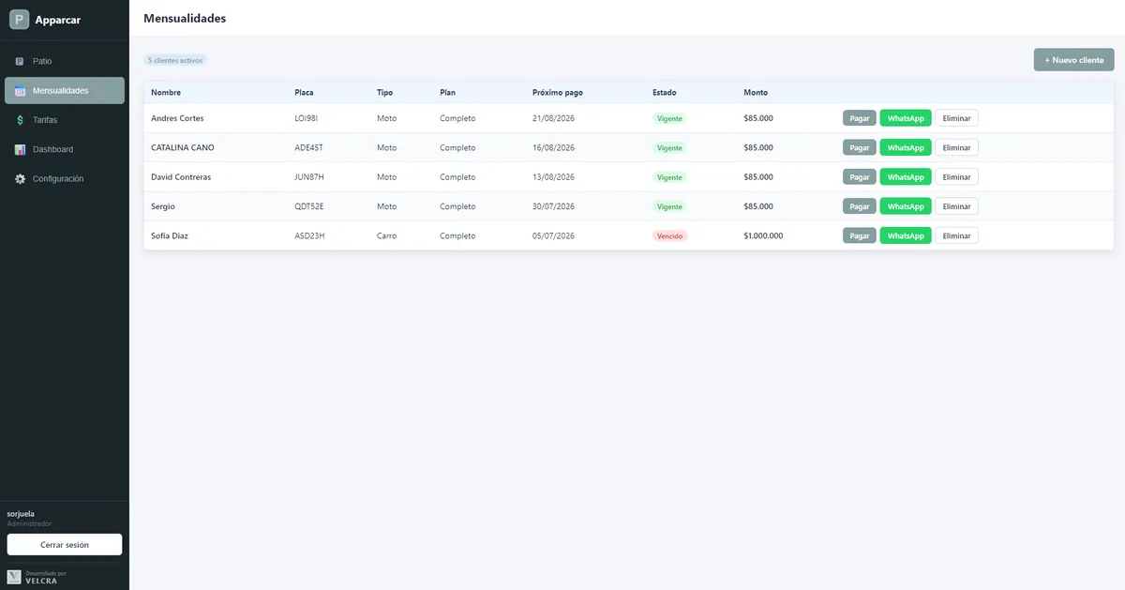Screen dimensions: 1125x590
Task: Click the Plan column header
Action: (x=447, y=93)
